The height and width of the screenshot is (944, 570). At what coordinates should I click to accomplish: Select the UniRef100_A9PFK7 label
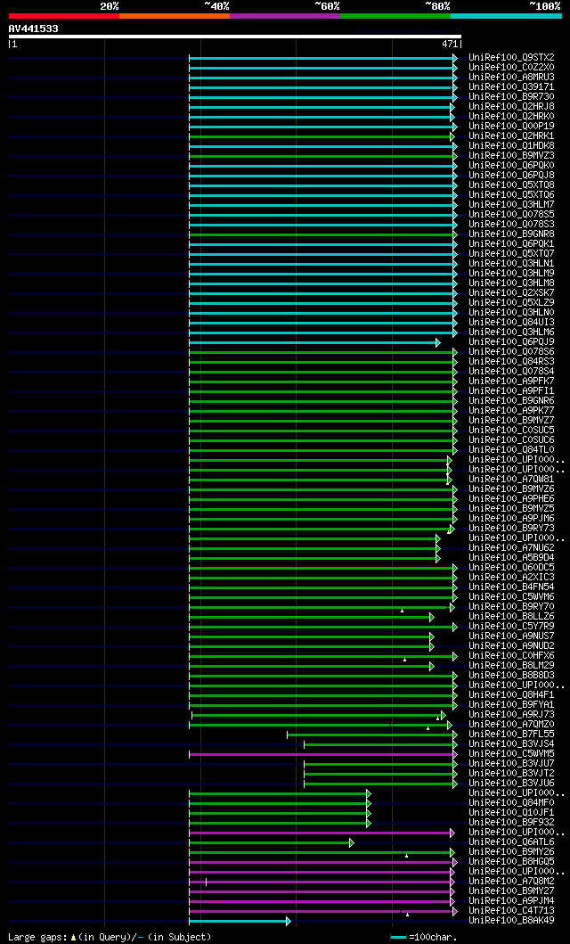(x=512, y=382)
